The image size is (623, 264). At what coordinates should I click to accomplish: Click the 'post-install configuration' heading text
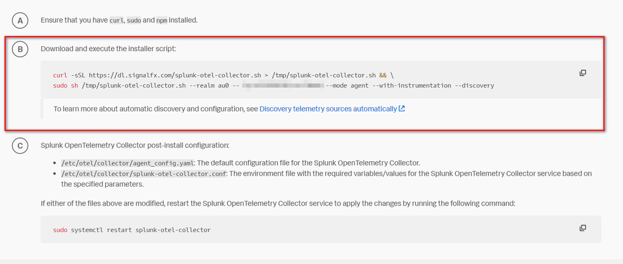coord(181,146)
